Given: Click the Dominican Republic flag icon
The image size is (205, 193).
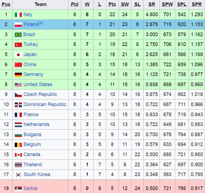Looking at the screenshot, I should click(x=18, y=105).
